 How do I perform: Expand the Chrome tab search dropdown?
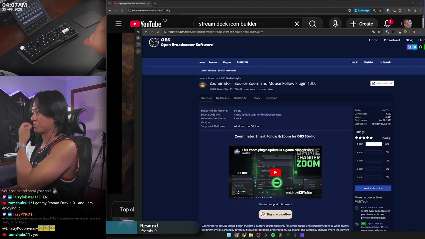coord(110,3)
